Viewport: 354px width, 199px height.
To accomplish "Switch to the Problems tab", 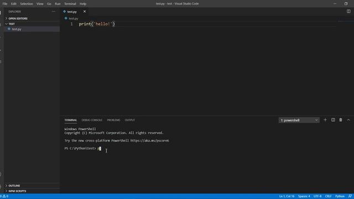I will tap(113, 121).
